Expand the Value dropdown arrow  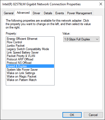(97, 39)
